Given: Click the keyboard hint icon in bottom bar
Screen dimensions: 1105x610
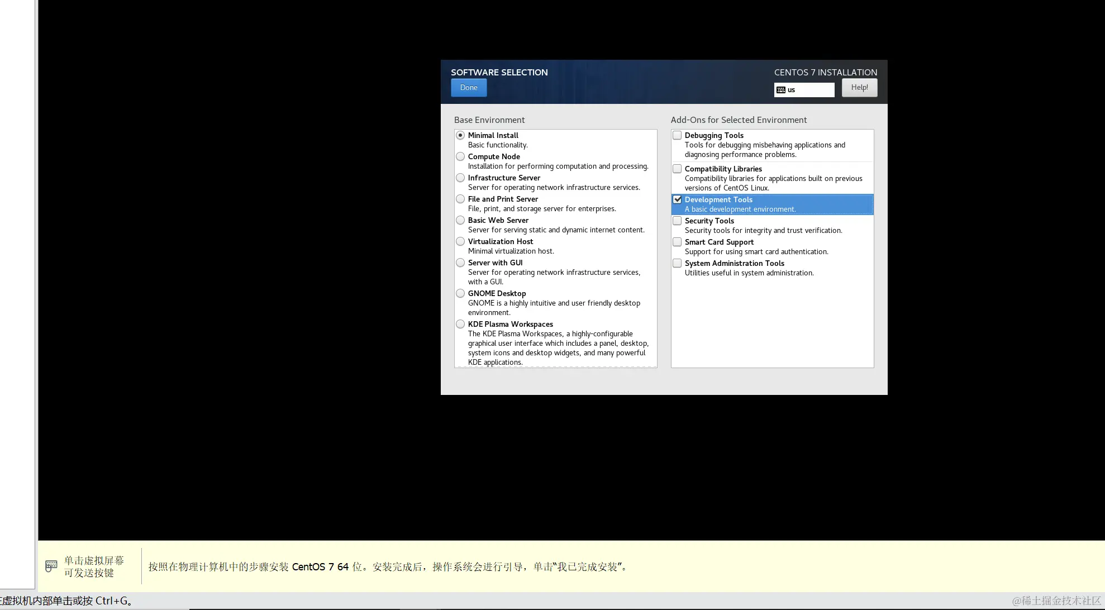Looking at the screenshot, I should point(51,566).
